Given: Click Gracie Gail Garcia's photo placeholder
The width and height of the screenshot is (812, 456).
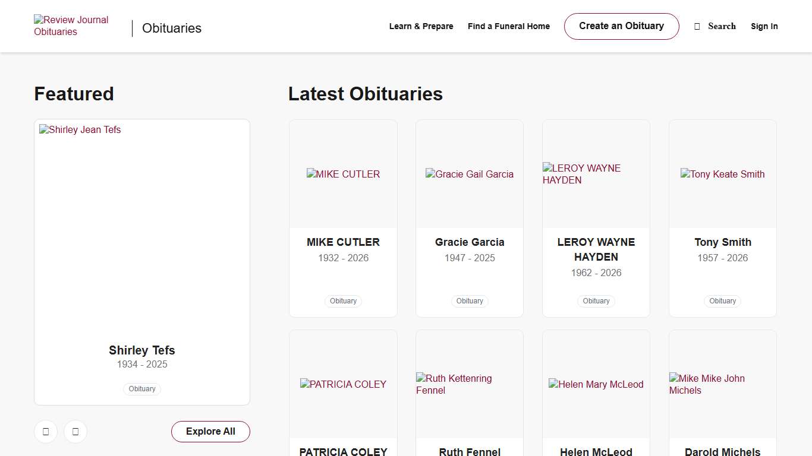Looking at the screenshot, I should coord(469,174).
